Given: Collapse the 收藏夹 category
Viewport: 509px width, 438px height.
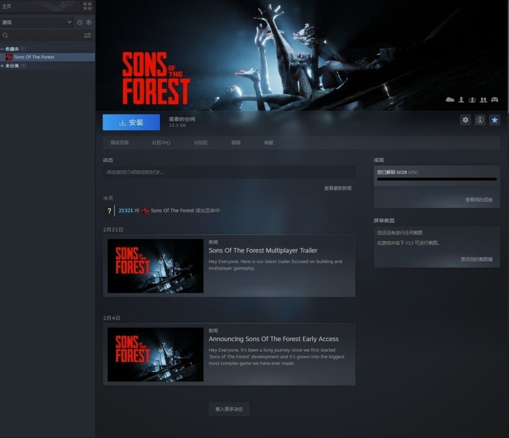Looking at the screenshot, I should [2, 49].
